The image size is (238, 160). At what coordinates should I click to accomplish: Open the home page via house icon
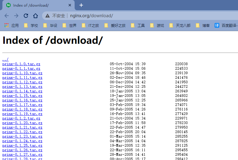click(36, 16)
